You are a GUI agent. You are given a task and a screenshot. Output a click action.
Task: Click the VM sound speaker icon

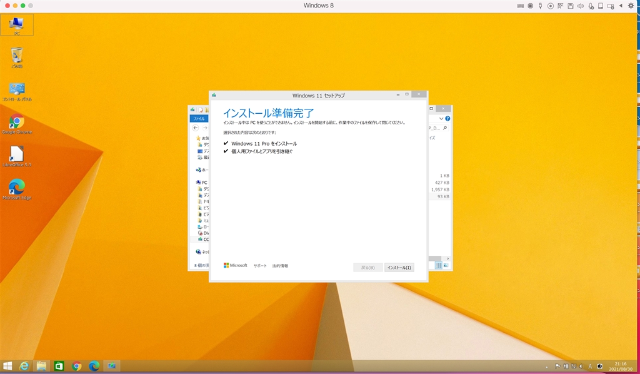(x=581, y=6)
